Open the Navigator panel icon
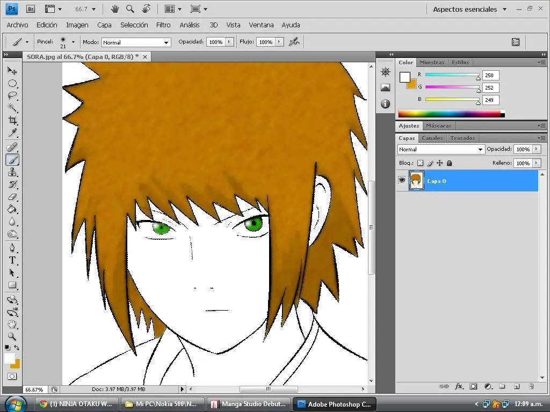The width and height of the screenshot is (550, 412). point(386,72)
